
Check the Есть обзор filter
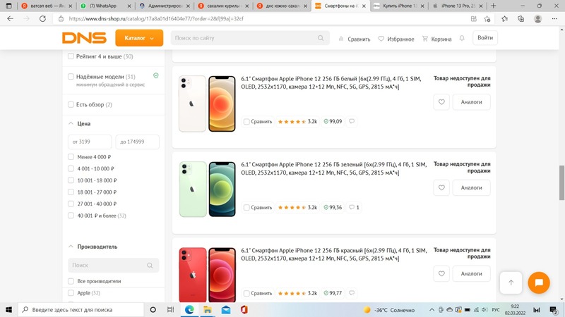coord(71,104)
